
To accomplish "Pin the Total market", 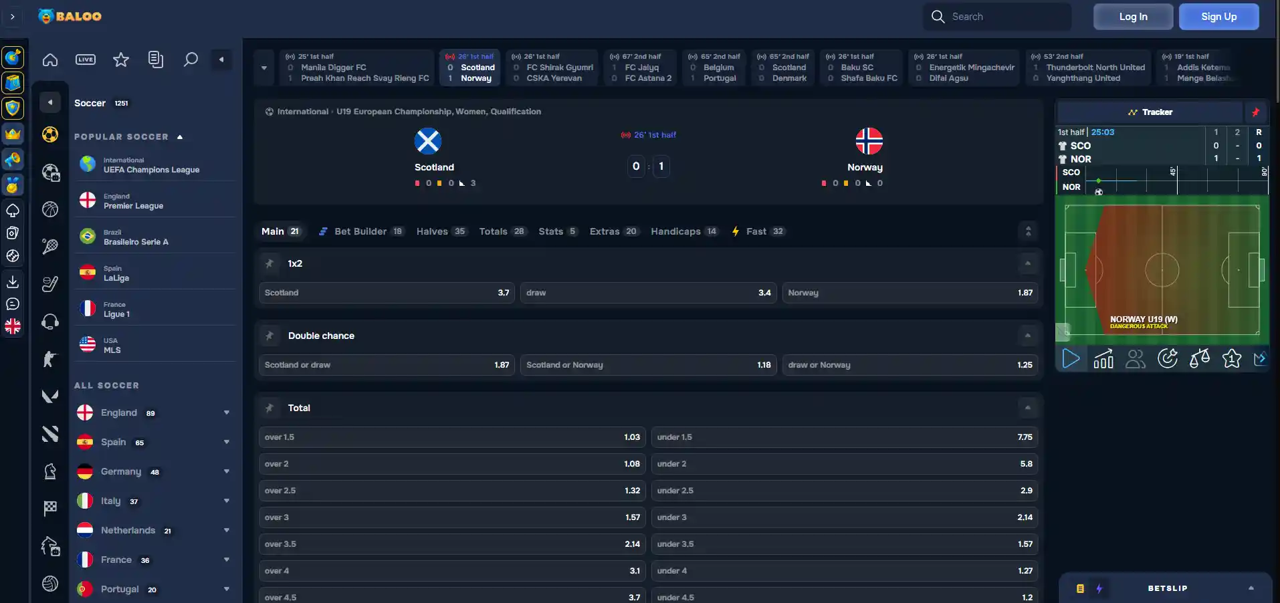I will point(270,408).
